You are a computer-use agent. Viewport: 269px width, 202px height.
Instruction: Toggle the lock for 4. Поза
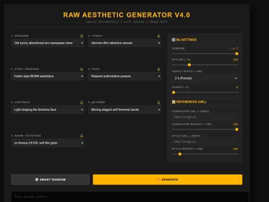pyautogui.click(x=159, y=69)
